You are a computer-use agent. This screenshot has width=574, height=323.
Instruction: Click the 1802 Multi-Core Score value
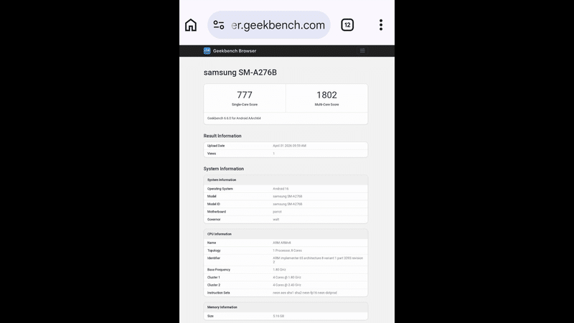pyautogui.click(x=326, y=95)
